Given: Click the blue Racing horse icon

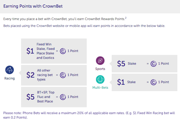Looking at the screenshot, I should pyautogui.click(x=9, y=70).
